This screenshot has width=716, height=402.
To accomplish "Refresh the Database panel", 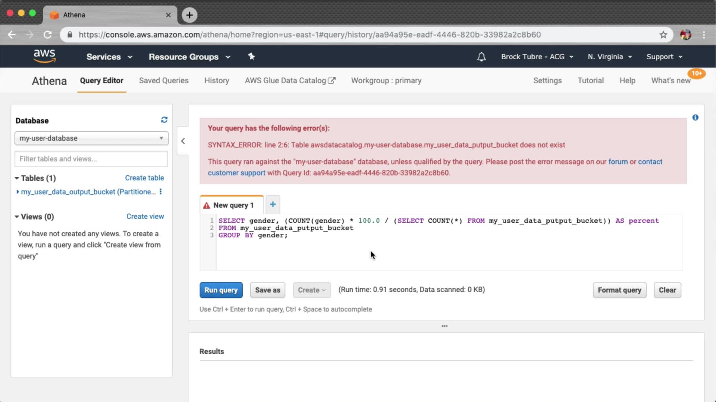I will point(164,120).
